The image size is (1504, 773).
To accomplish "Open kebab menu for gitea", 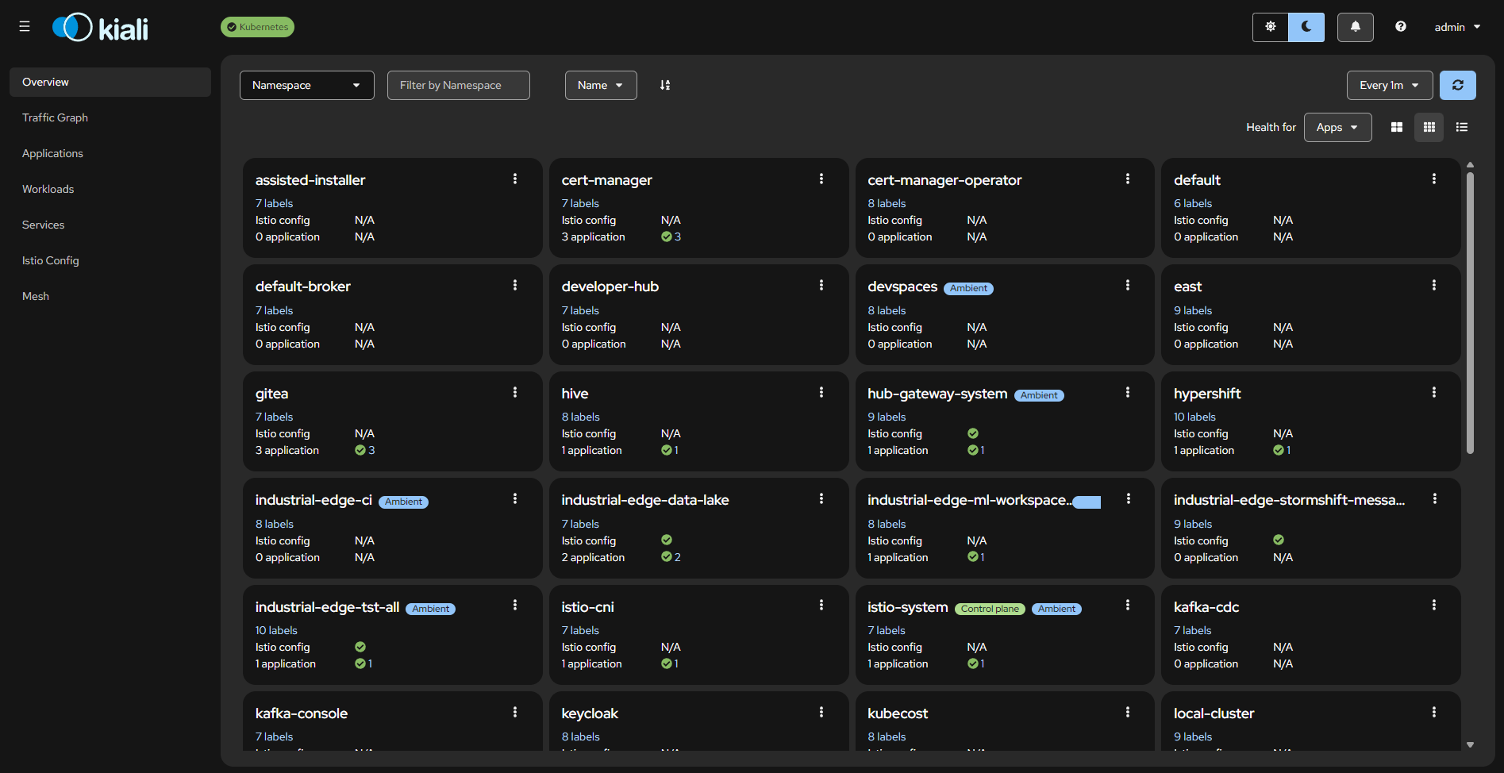I will coord(515,392).
